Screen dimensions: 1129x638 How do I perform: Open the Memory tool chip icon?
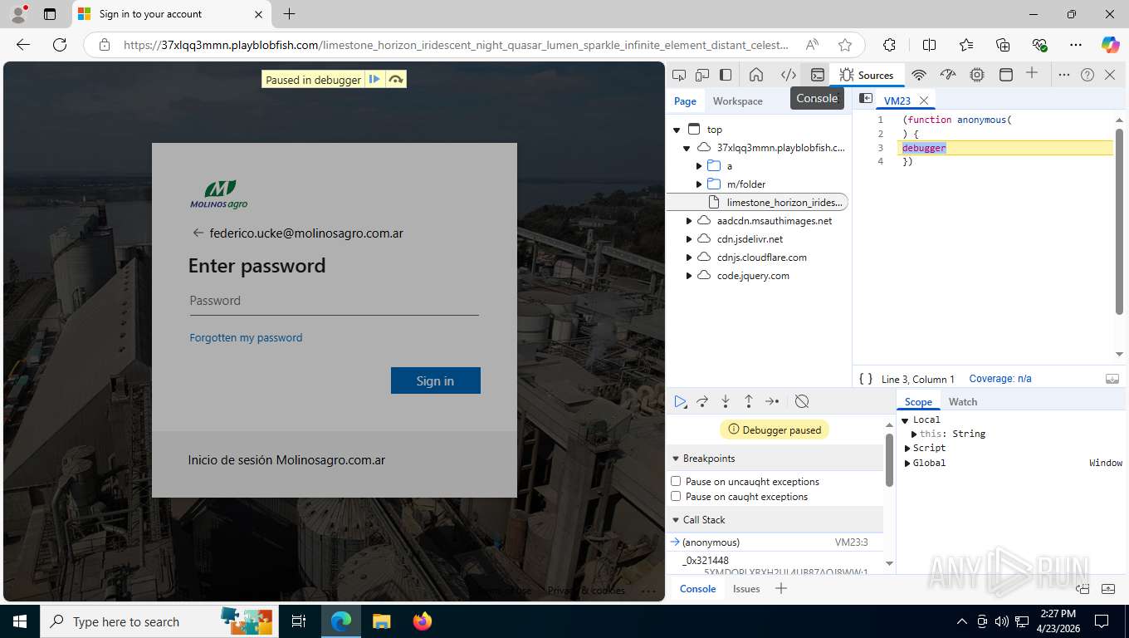pyautogui.click(x=977, y=75)
